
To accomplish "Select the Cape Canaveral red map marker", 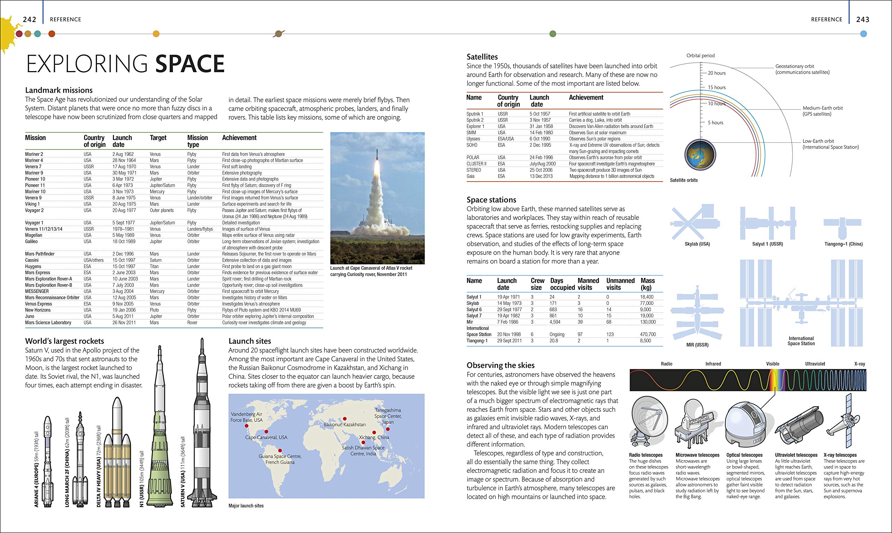I will pyautogui.click(x=266, y=431).
